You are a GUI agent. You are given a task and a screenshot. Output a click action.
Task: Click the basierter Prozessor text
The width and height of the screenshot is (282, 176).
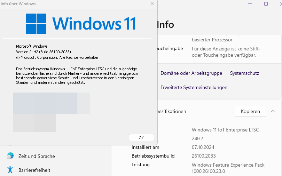(212, 40)
